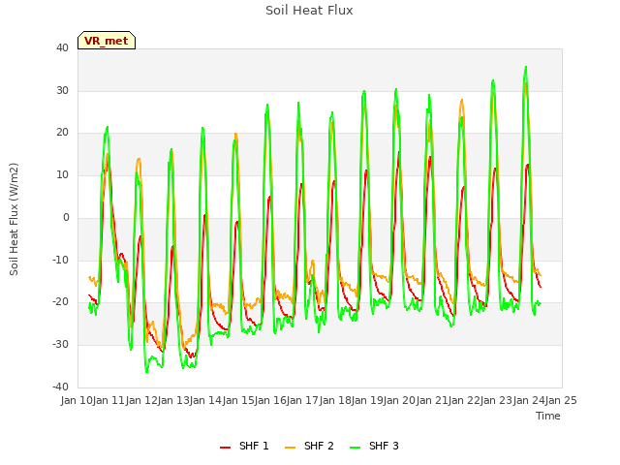This screenshot has height=465, width=620.
Task: Click the lowest green SHF 3 trough near Jan 12
Action: [146, 372]
